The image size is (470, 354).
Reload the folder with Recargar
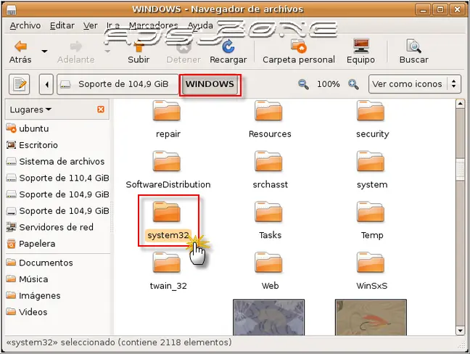point(228,52)
